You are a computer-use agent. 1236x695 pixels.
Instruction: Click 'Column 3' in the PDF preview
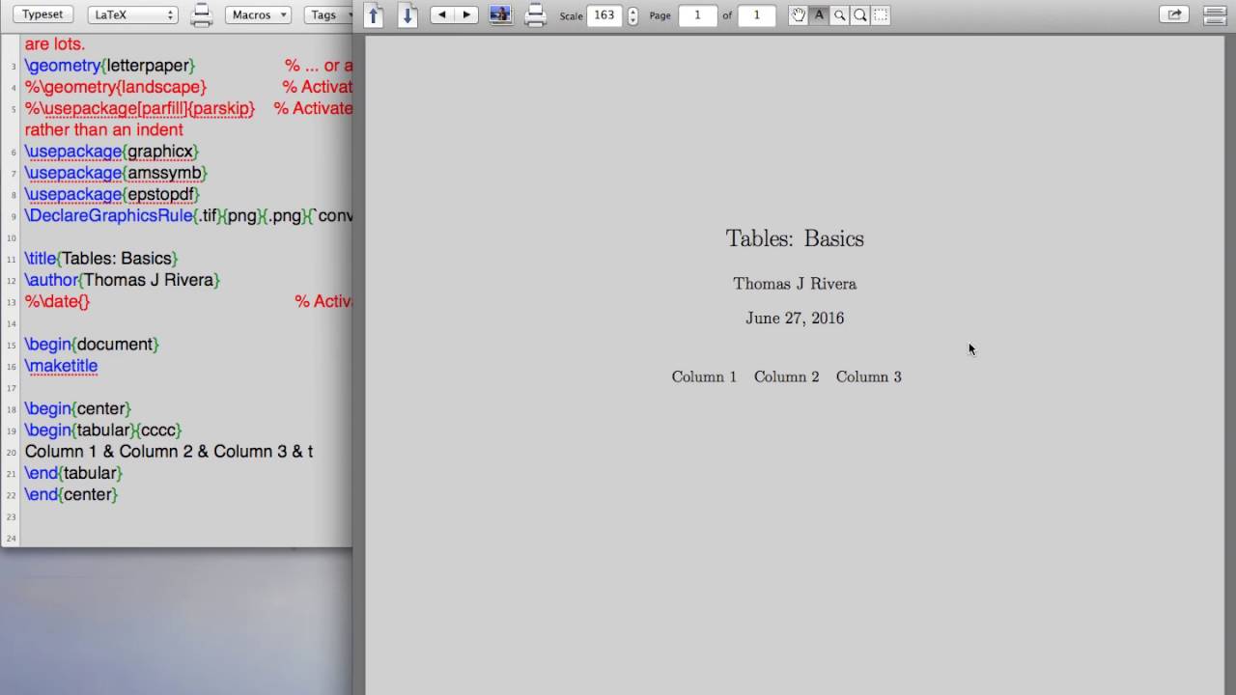click(869, 377)
